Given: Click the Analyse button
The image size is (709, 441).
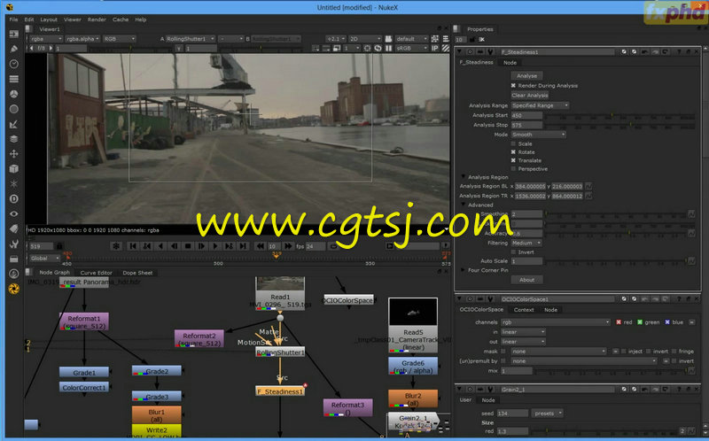Looking at the screenshot, I should tap(526, 76).
